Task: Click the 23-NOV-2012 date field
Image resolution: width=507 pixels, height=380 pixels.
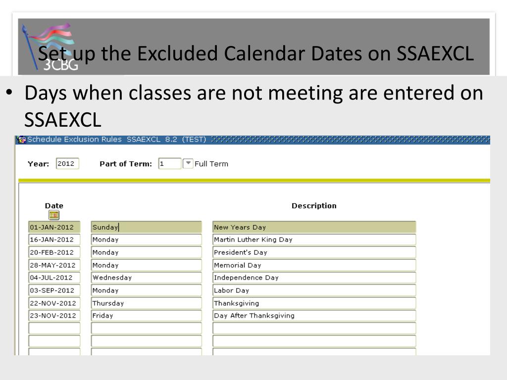Action: [54, 316]
